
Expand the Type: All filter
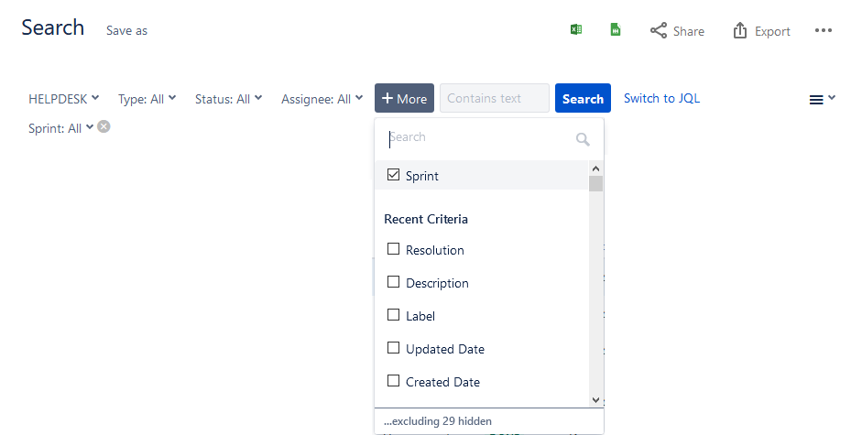(147, 99)
